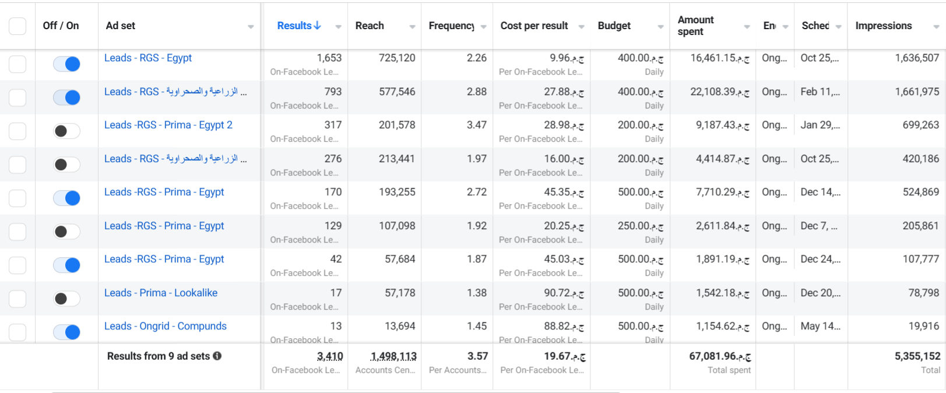Viewport: 946px width, 393px height.
Task: Open the Leads - Prima - Lookalike ad set
Action: [161, 293]
